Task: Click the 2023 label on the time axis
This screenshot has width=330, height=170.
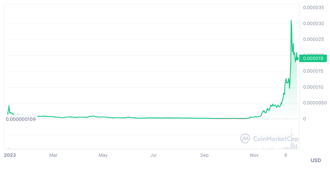Action: click(x=10, y=155)
